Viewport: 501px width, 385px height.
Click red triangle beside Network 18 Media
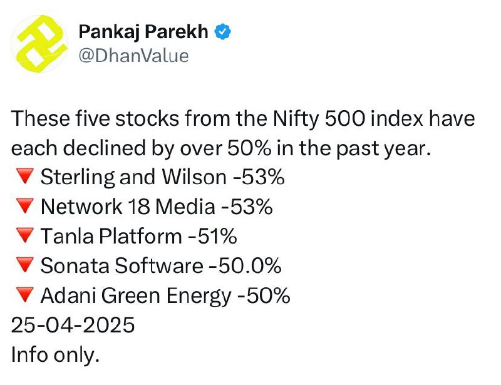(x=25, y=206)
